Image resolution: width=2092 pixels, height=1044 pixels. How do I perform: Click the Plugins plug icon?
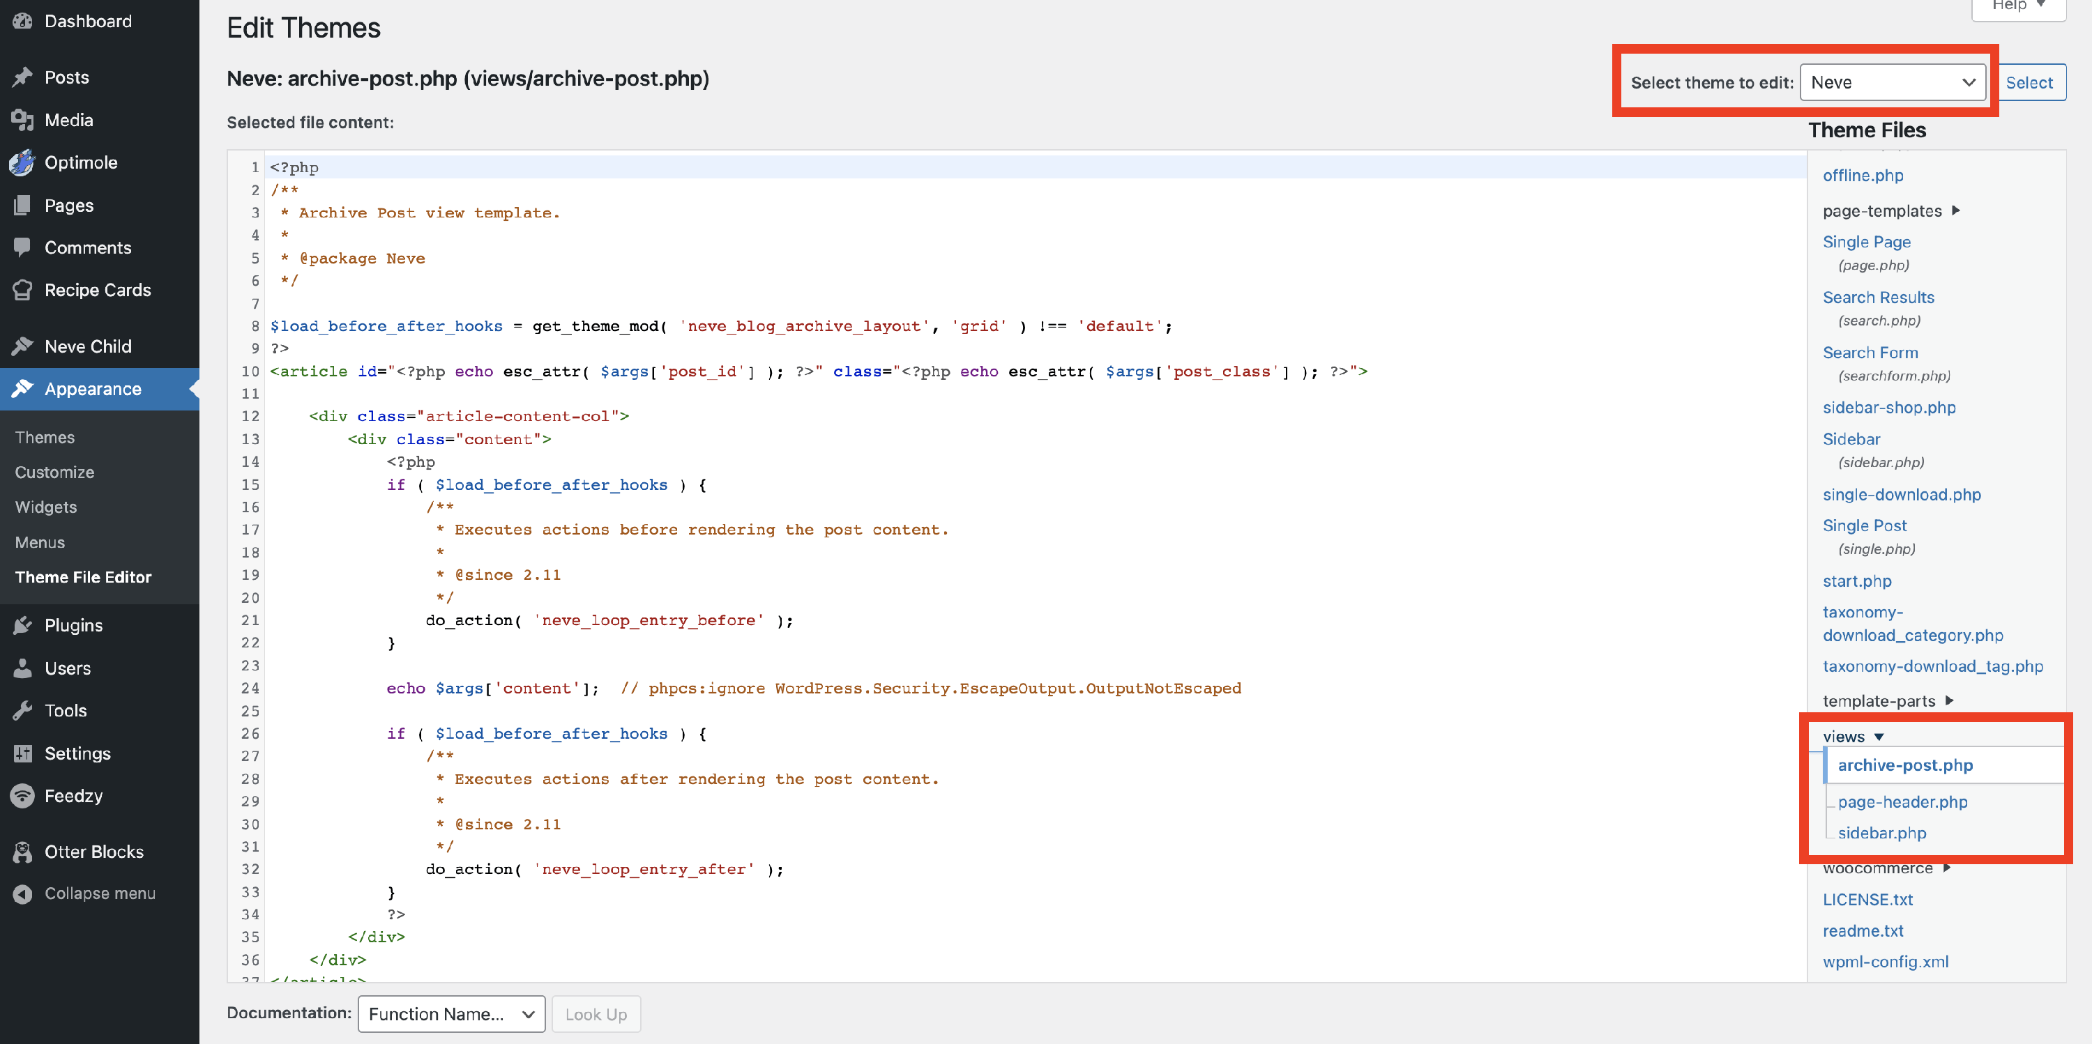pyautogui.click(x=23, y=625)
